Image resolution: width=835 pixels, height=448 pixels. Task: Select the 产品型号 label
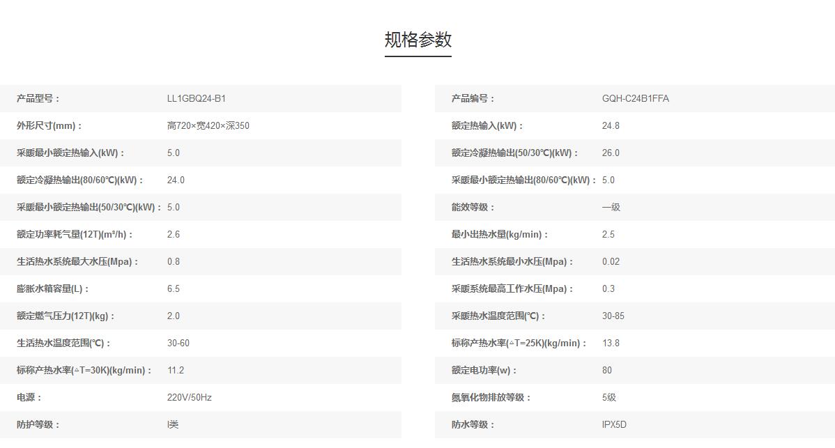click(38, 98)
